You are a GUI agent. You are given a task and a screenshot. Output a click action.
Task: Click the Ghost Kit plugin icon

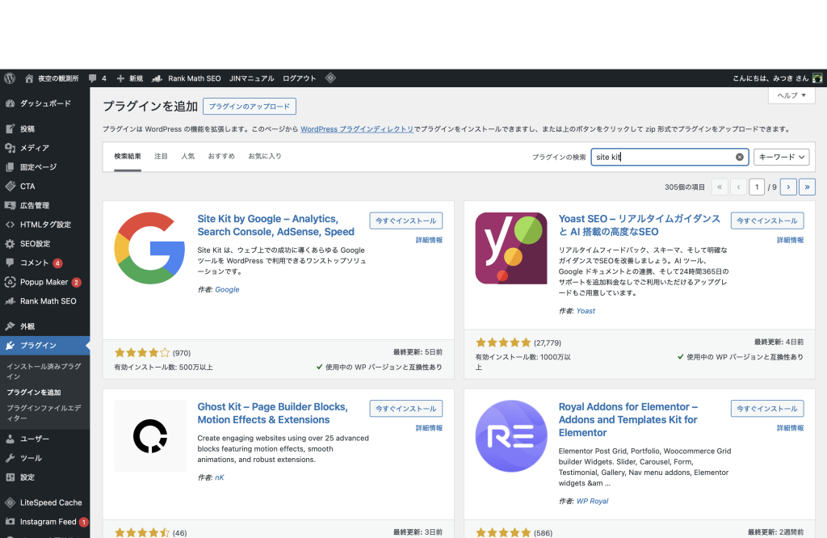(x=149, y=436)
